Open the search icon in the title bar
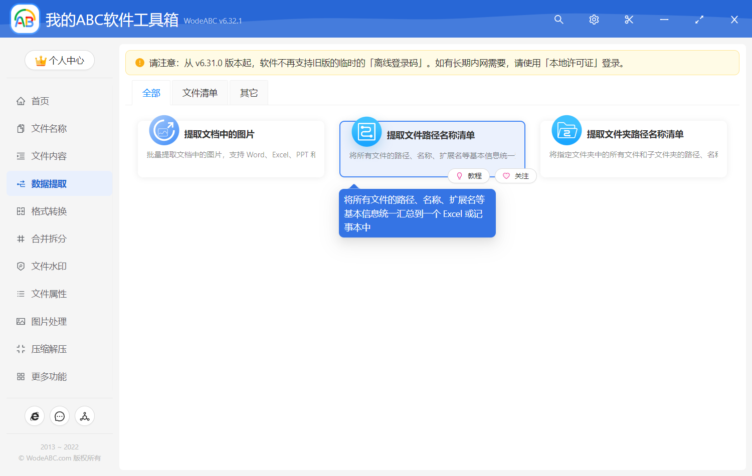 558,20
